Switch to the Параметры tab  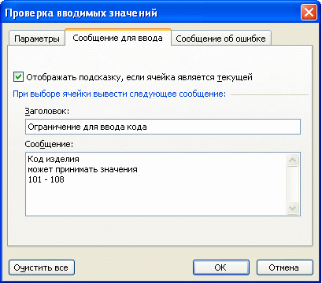pos(37,39)
